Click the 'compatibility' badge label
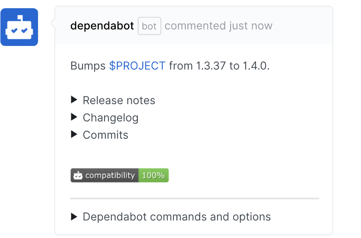The height and width of the screenshot is (238, 361). point(110,176)
